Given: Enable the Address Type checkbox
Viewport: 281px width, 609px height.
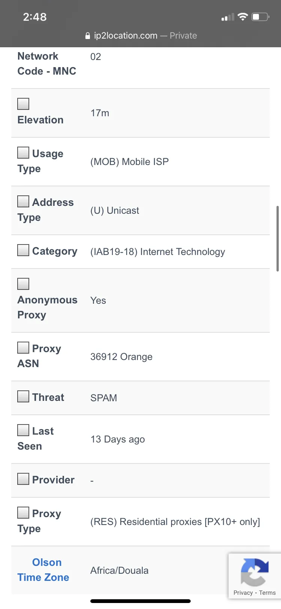Looking at the screenshot, I should pyautogui.click(x=23, y=201).
